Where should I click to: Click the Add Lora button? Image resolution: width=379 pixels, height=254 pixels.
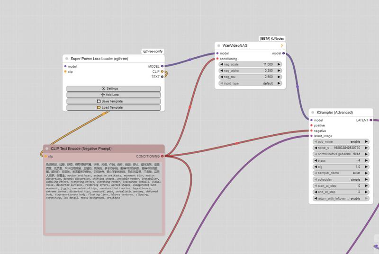(x=113, y=95)
